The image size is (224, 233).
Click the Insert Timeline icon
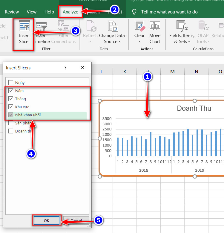coord(42,26)
